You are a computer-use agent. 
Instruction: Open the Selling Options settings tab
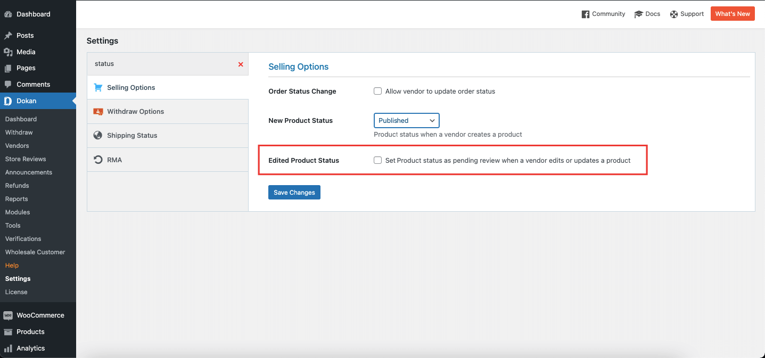coord(168,87)
